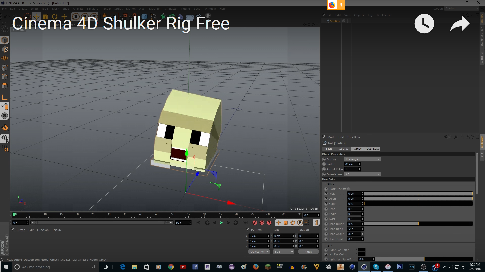Toggle Point Level Animation dots icon
This screenshot has height=272, width=485.
click(307, 222)
